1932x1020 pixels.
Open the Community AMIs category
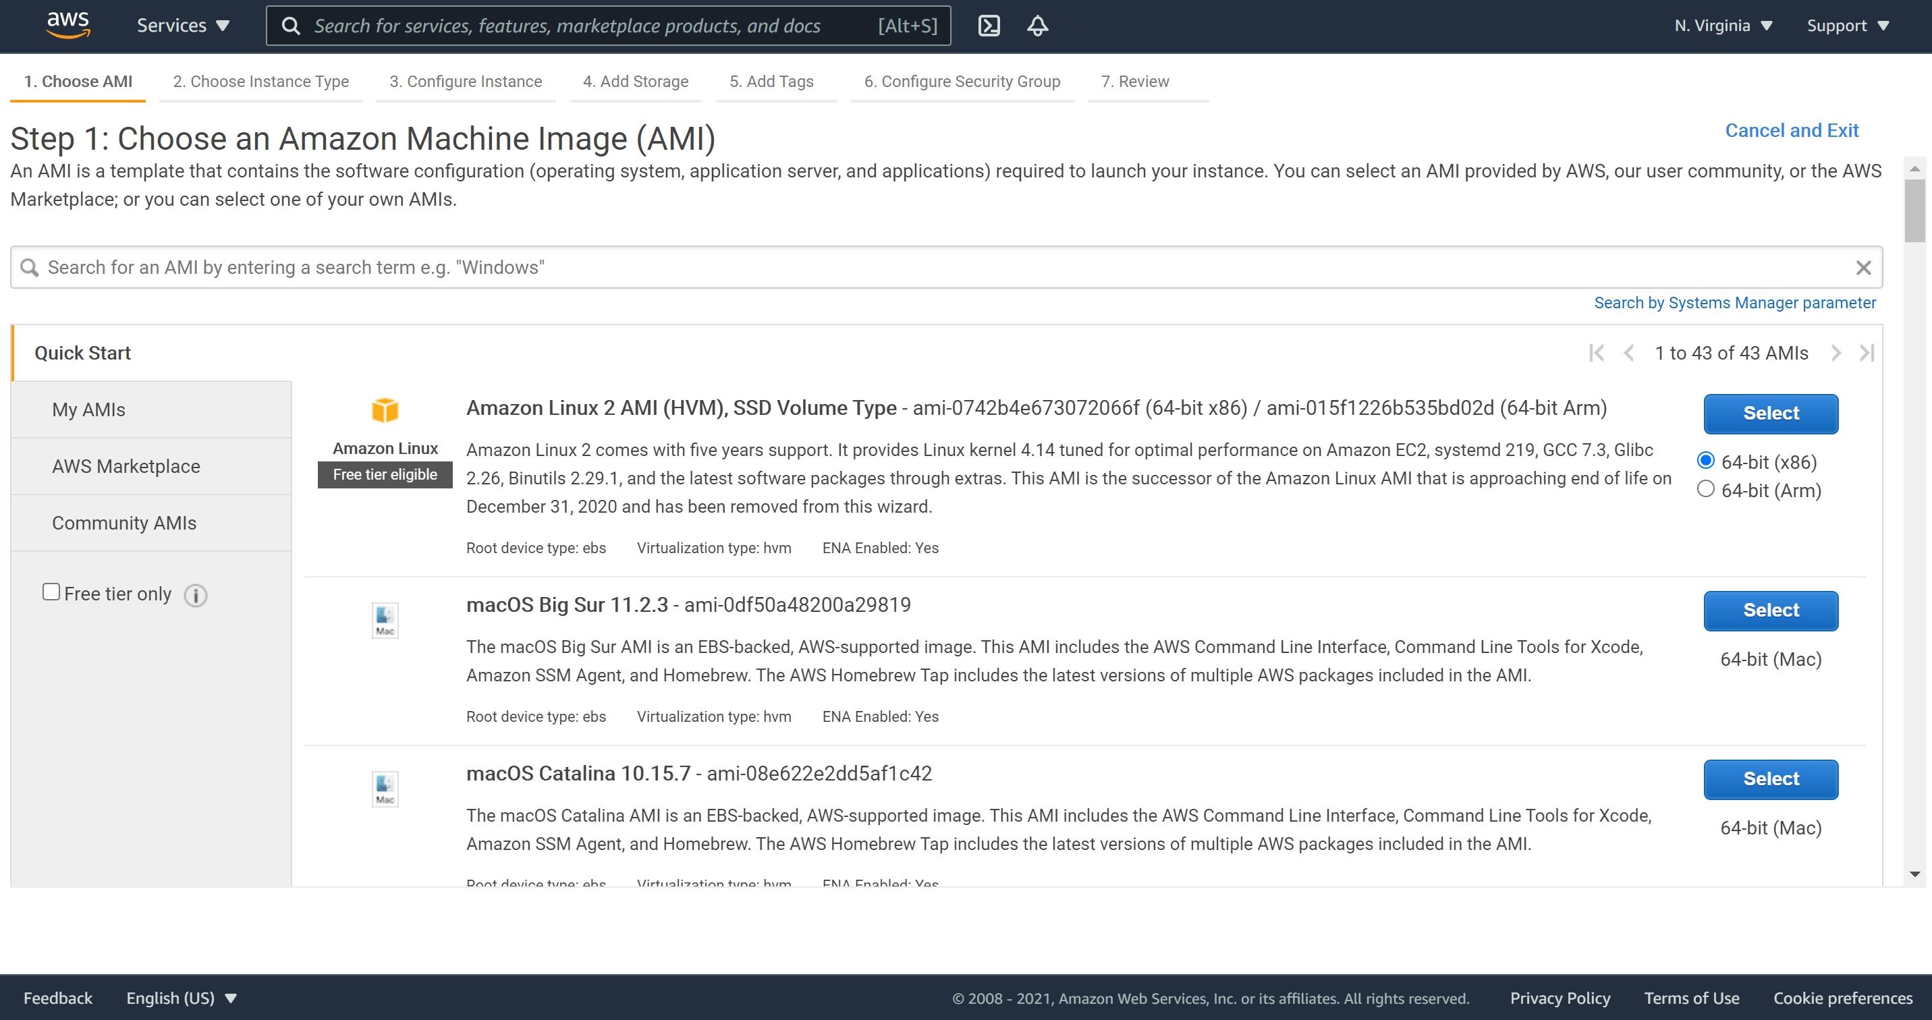[153, 523]
